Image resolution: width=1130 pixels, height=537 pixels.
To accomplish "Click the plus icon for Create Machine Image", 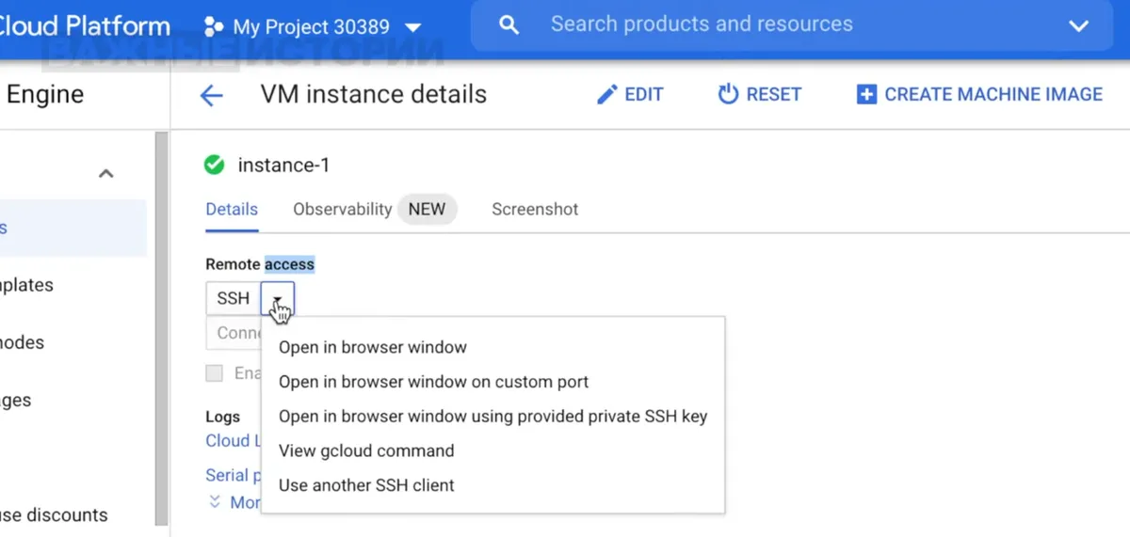I will tap(866, 94).
